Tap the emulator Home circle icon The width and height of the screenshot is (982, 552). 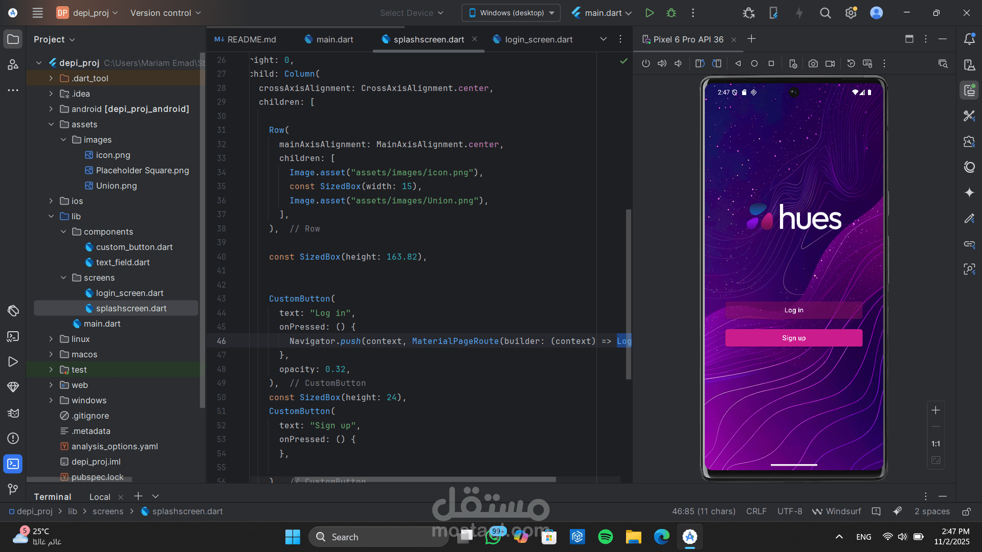coord(754,63)
